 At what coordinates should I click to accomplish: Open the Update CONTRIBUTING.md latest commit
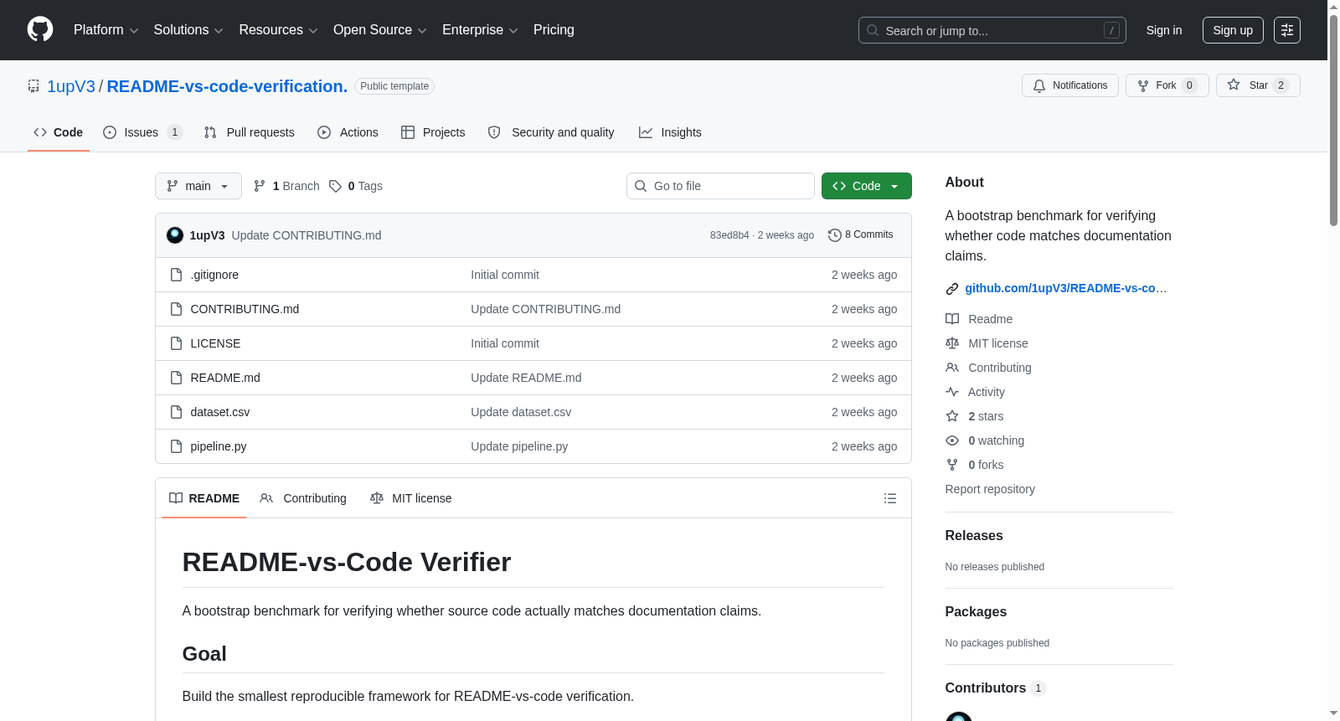(x=307, y=235)
